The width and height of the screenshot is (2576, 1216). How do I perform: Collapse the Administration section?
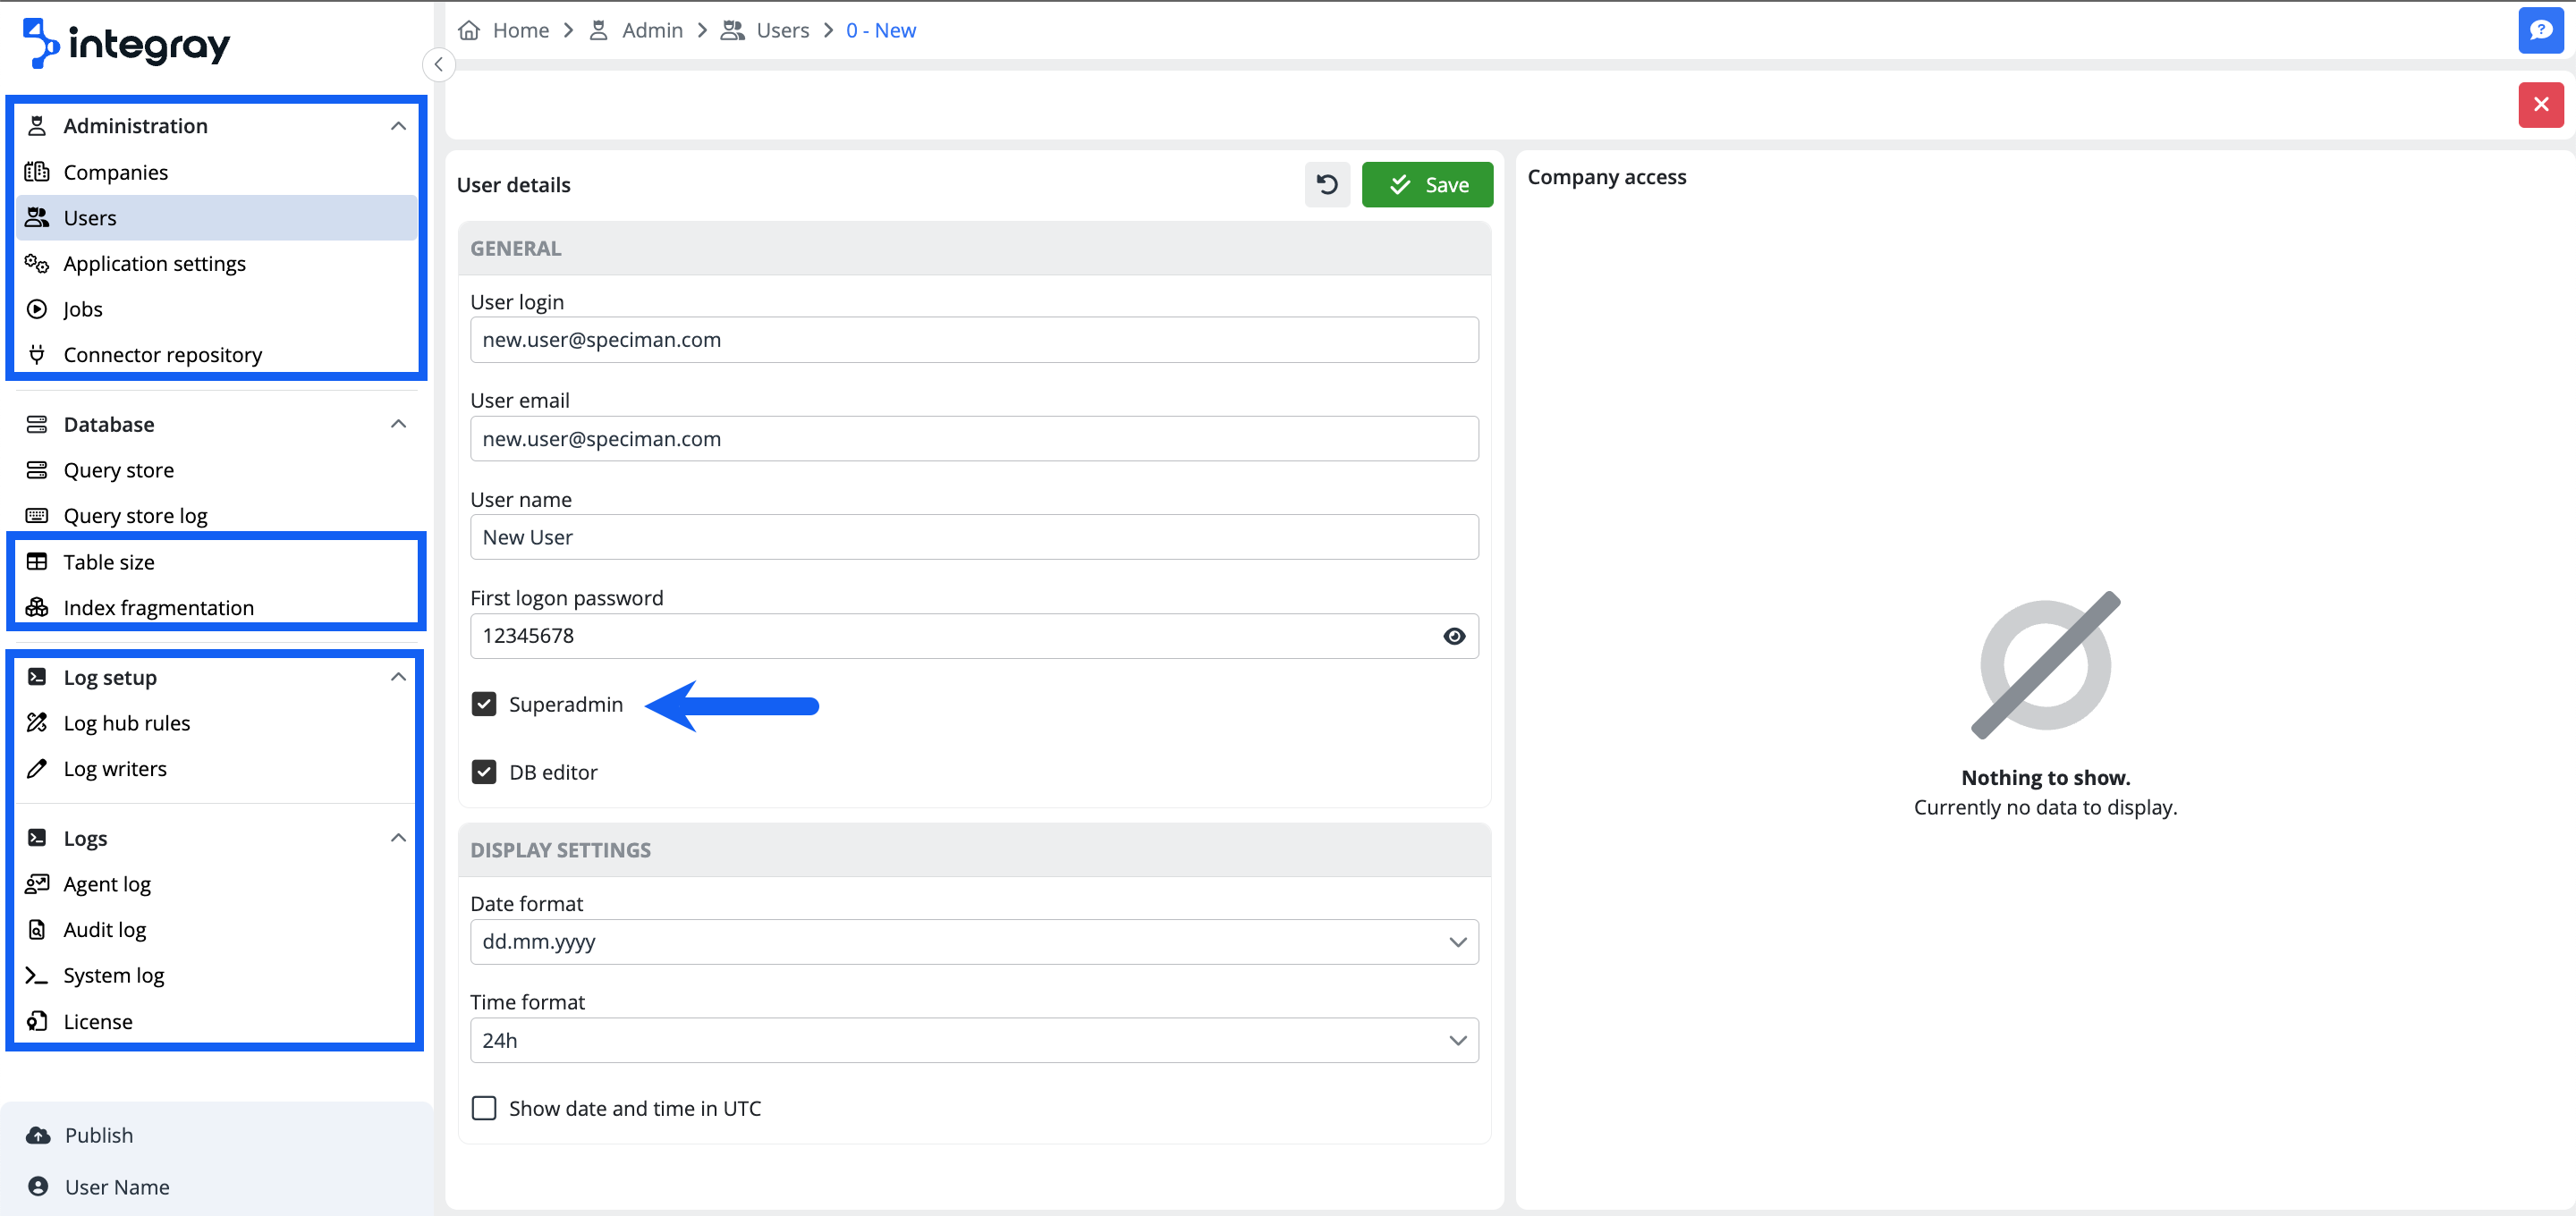click(x=398, y=125)
